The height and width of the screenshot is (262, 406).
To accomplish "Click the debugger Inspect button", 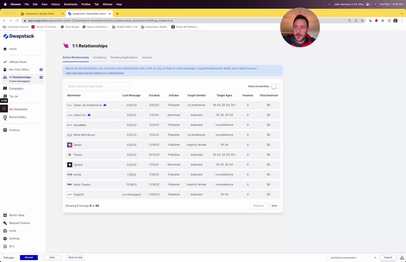I will tap(388, 258).
